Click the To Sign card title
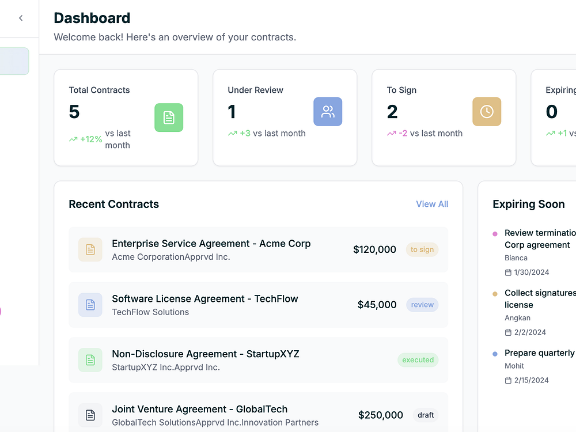Image resolution: width=576 pixels, height=432 pixels. (401, 90)
